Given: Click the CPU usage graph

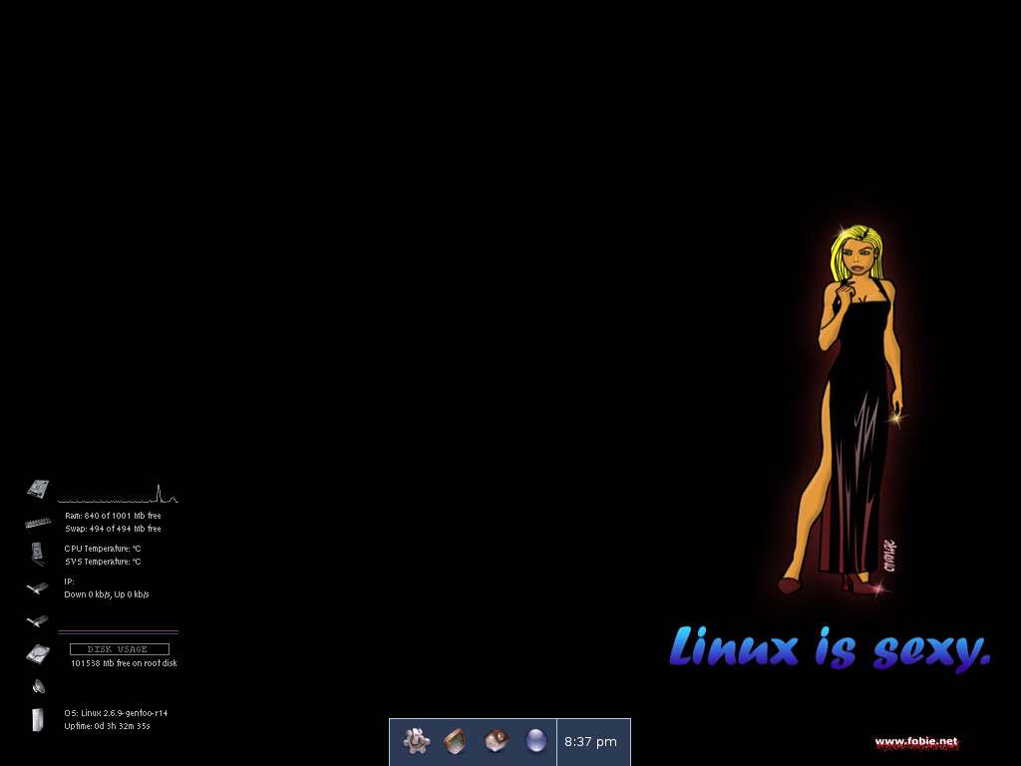Looking at the screenshot, I should [x=118, y=494].
